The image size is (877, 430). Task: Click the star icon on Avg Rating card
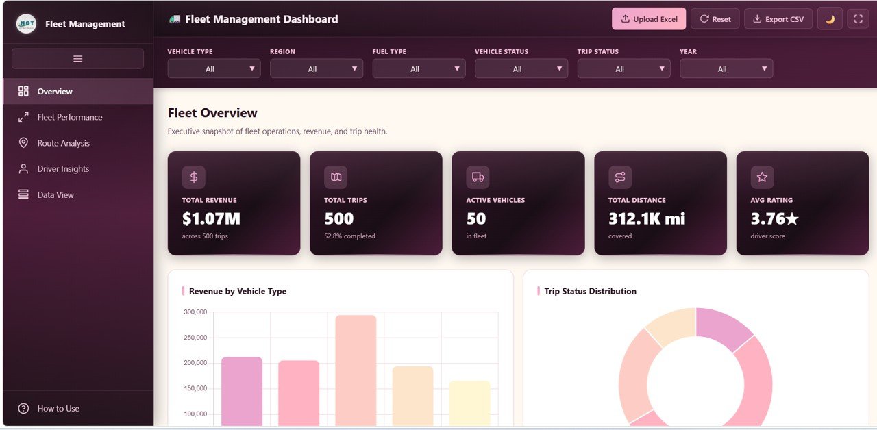762,176
